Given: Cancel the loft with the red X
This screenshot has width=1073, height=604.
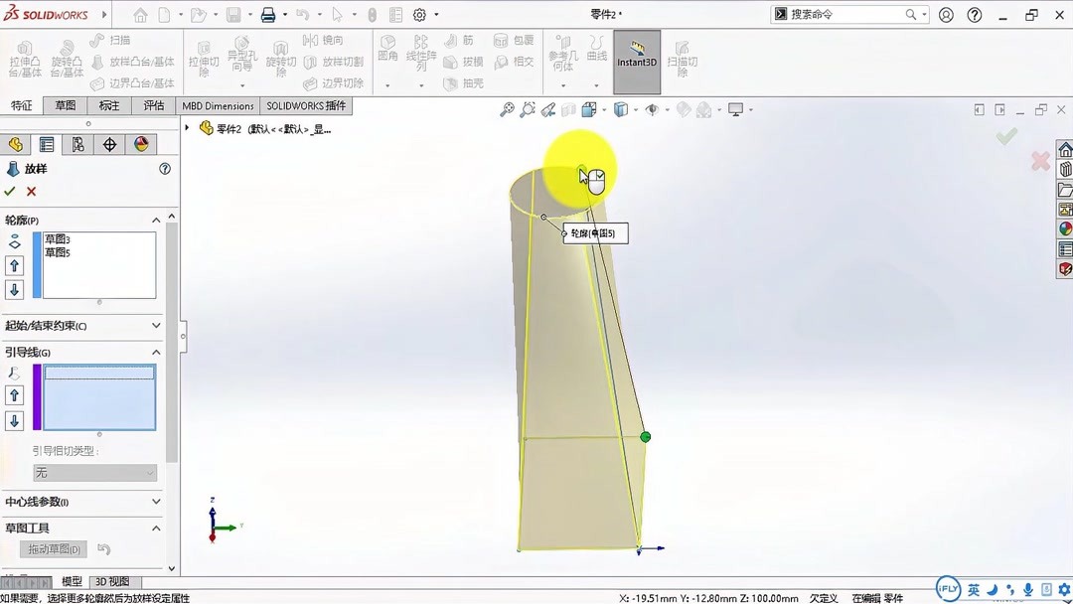Looking at the screenshot, I should [31, 192].
